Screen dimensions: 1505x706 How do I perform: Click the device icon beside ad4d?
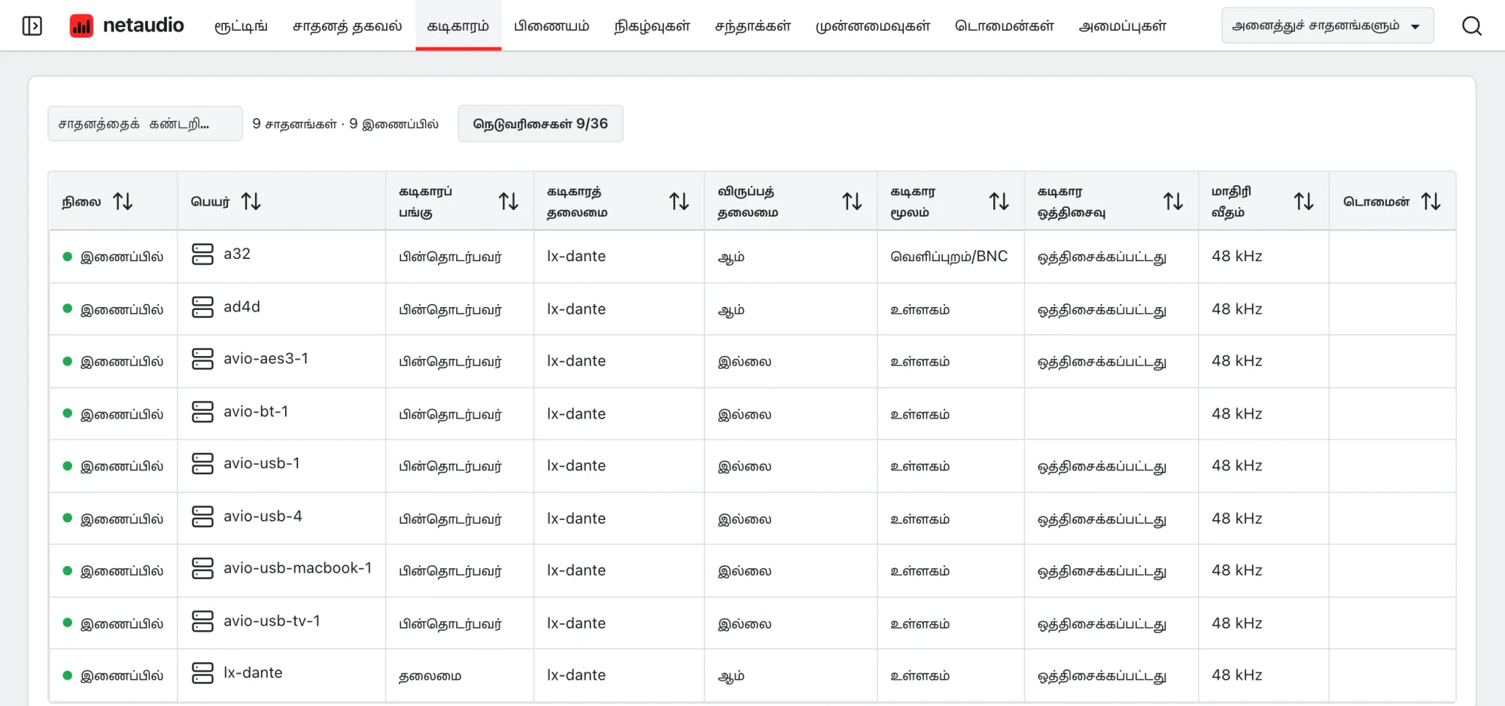point(202,307)
